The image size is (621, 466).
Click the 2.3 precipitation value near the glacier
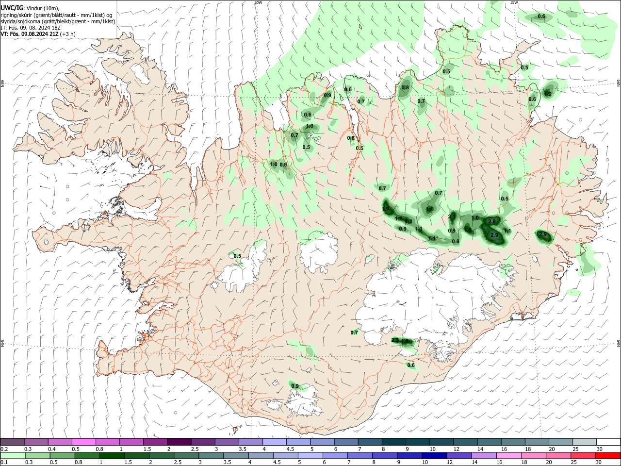point(395,340)
